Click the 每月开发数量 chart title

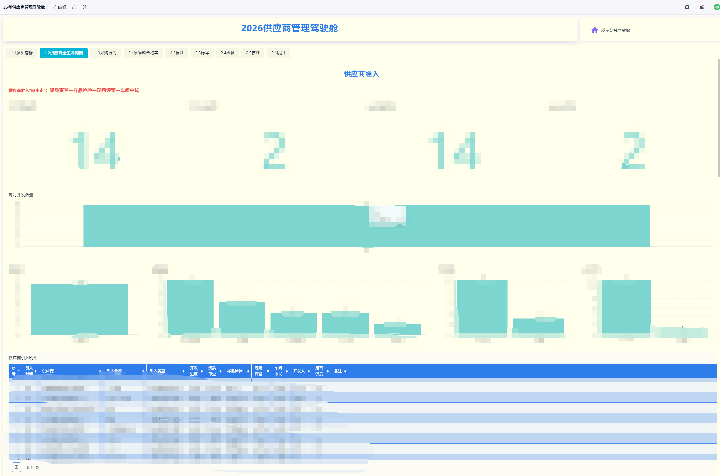pyautogui.click(x=21, y=195)
